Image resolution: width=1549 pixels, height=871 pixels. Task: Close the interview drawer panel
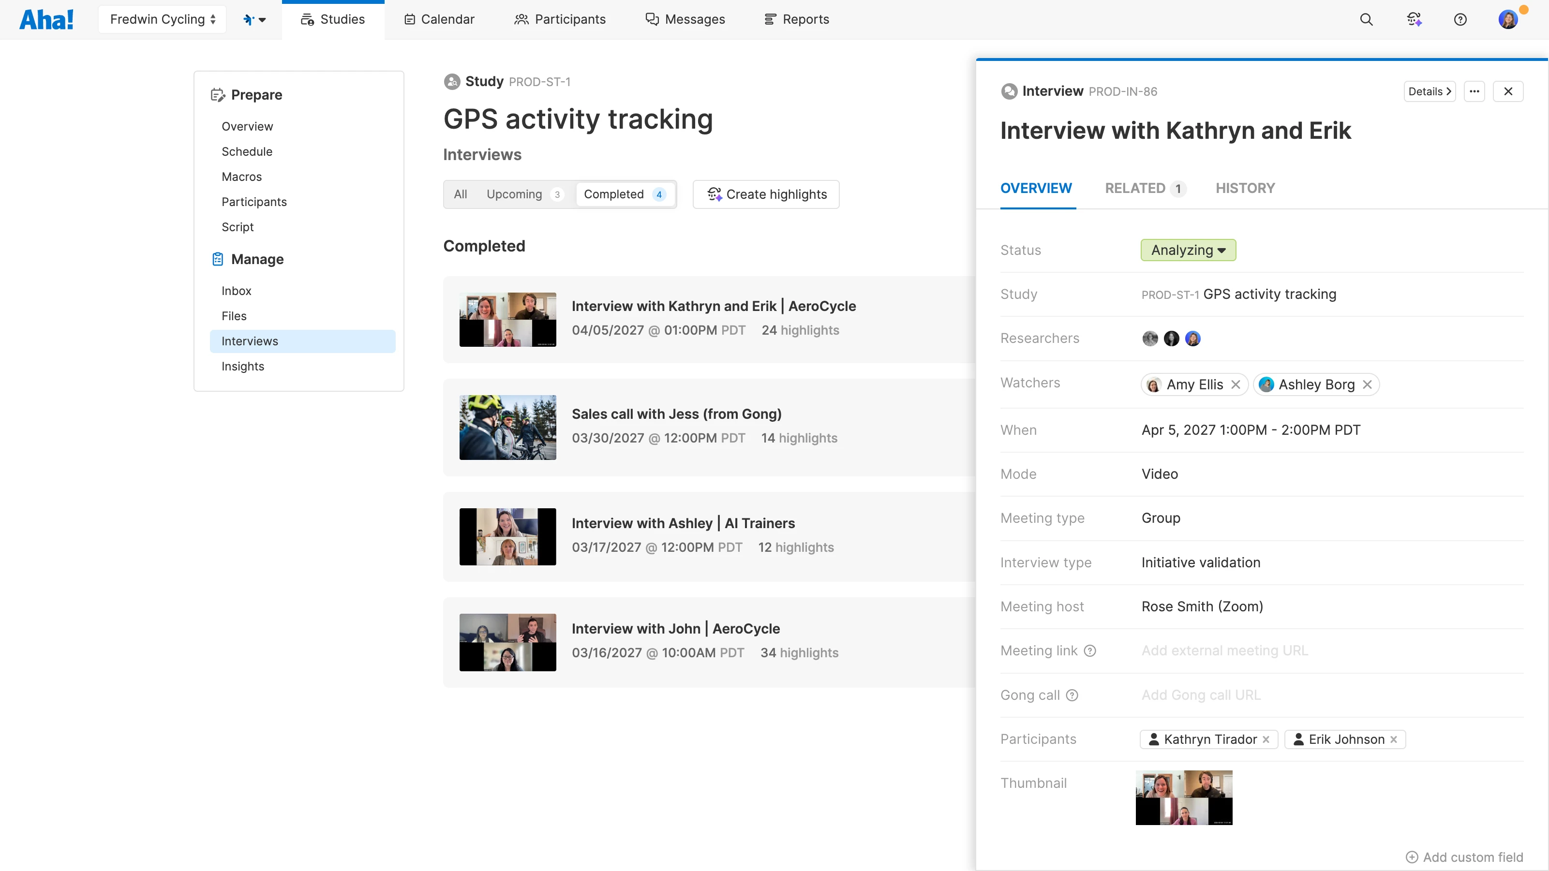pyautogui.click(x=1508, y=91)
